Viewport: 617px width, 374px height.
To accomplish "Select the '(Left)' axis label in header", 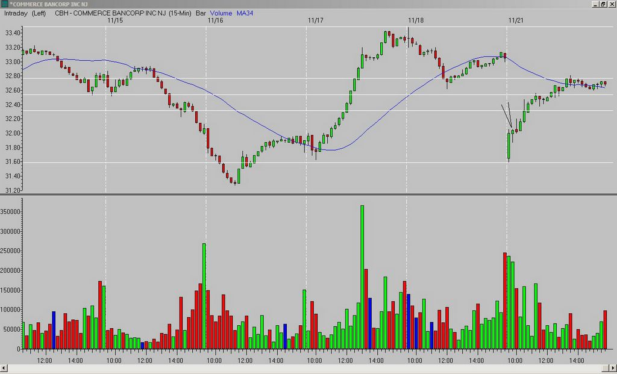I will click(39, 13).
